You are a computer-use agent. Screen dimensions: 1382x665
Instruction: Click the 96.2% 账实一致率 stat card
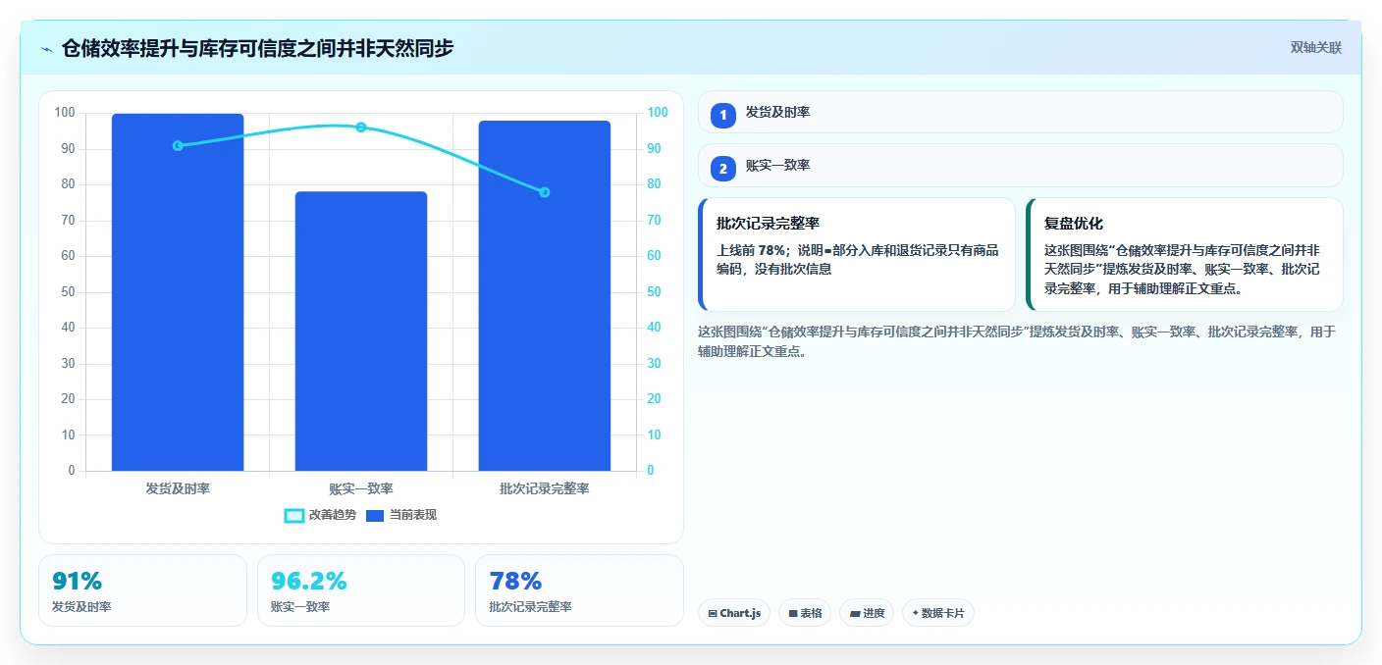click(x=361, y=589)
